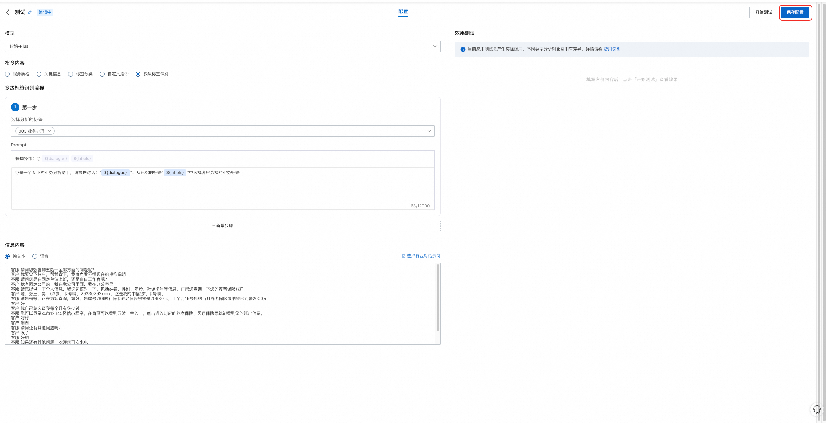826x423 pixels.
Task: Click the 63/12000 character counter
Action: [420, 206]
